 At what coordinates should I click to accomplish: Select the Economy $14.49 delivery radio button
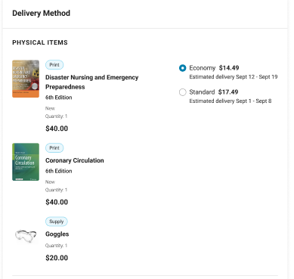(x=182, y=68)
